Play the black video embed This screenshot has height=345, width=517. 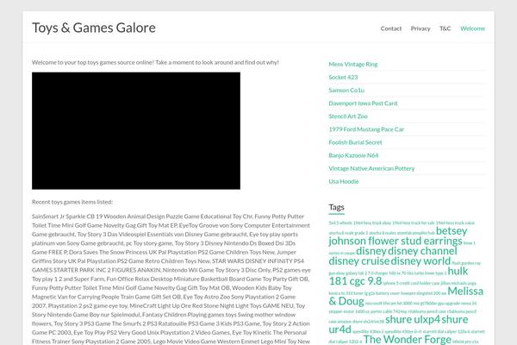click(136, 131)
